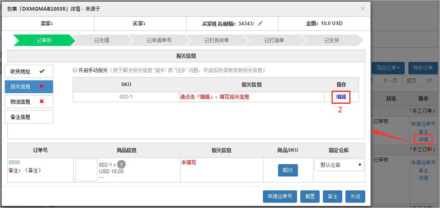
Task: Click the 配对 button
Action: click(x=288, y=170)
